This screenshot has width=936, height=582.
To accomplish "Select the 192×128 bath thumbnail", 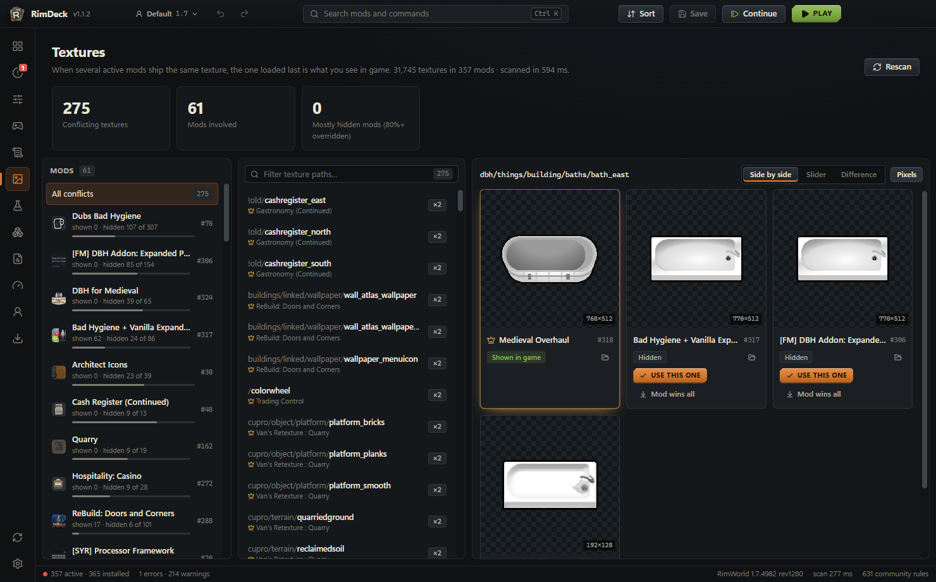I will [x=550, y=485].
